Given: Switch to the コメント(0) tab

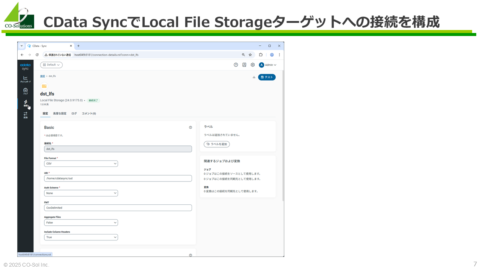Looking at the screenshot, I should tap(89, 113).
